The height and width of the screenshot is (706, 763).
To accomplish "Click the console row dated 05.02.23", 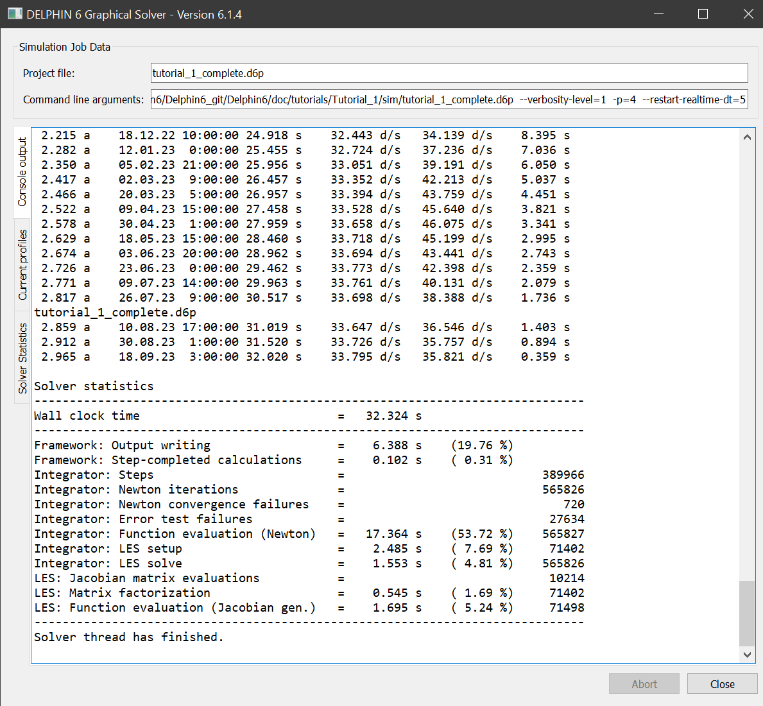I will (305, 165).
